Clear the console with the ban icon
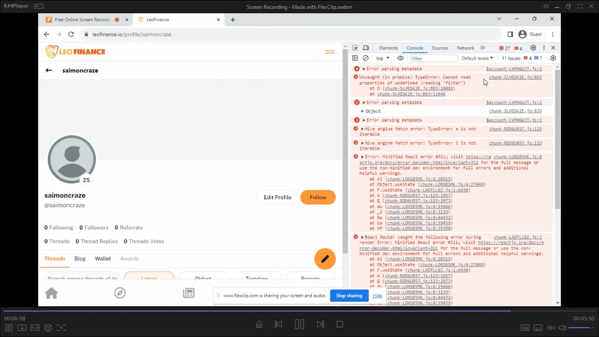 pos(365,58)
